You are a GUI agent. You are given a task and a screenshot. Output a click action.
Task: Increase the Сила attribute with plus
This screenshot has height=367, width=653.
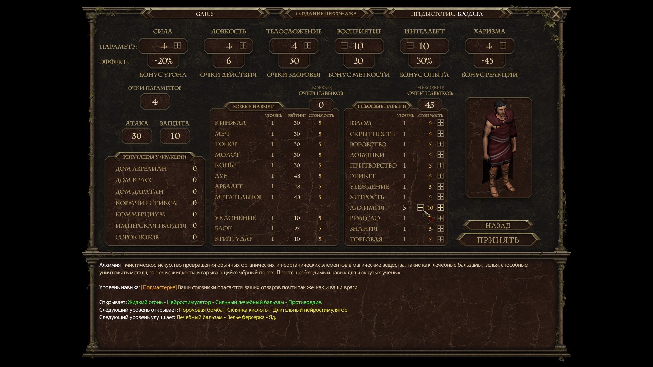(x=177, y=46)
